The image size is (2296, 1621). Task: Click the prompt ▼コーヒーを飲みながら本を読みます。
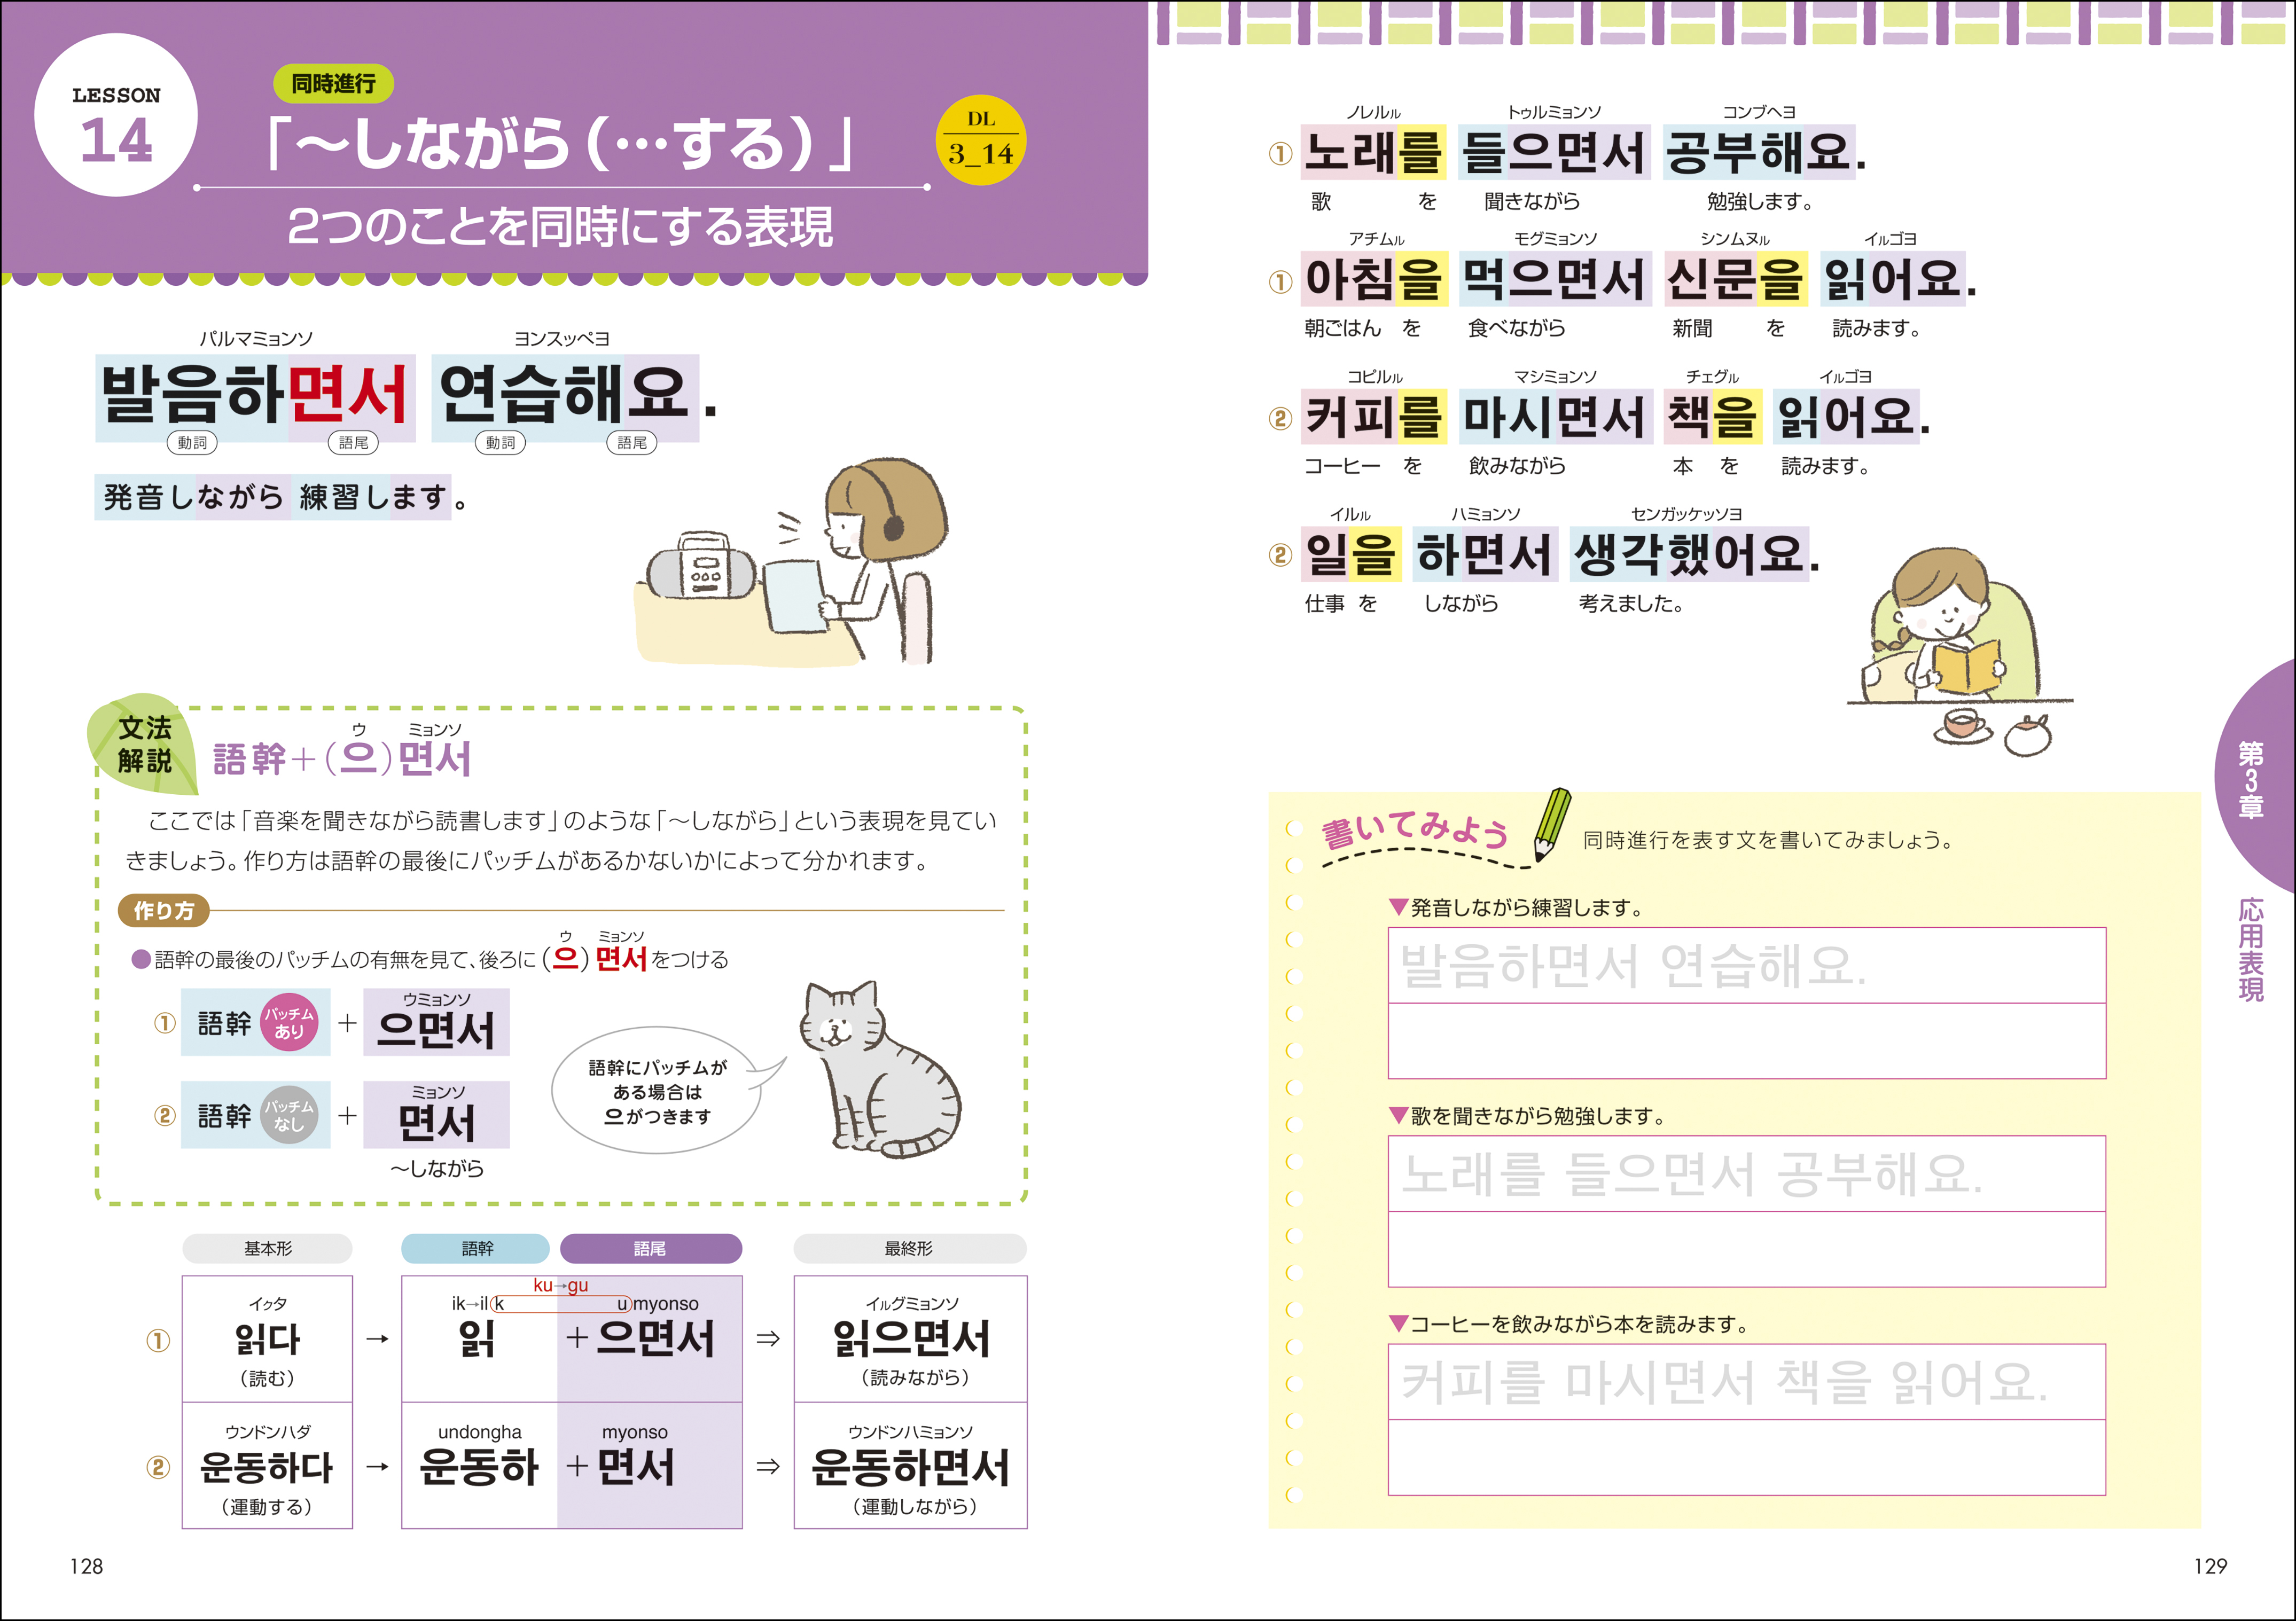click(x=1570, y=1324)
